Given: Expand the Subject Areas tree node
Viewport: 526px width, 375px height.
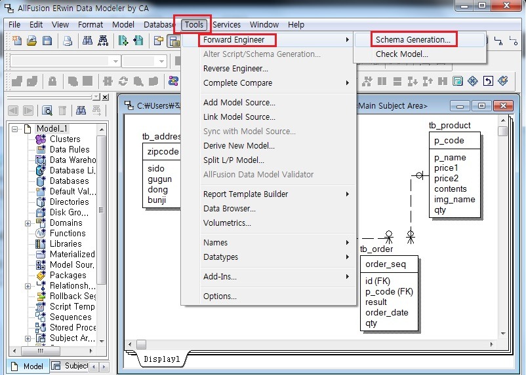Looking at the screenshot, I should pyautogui.click(x=28, y=338).
